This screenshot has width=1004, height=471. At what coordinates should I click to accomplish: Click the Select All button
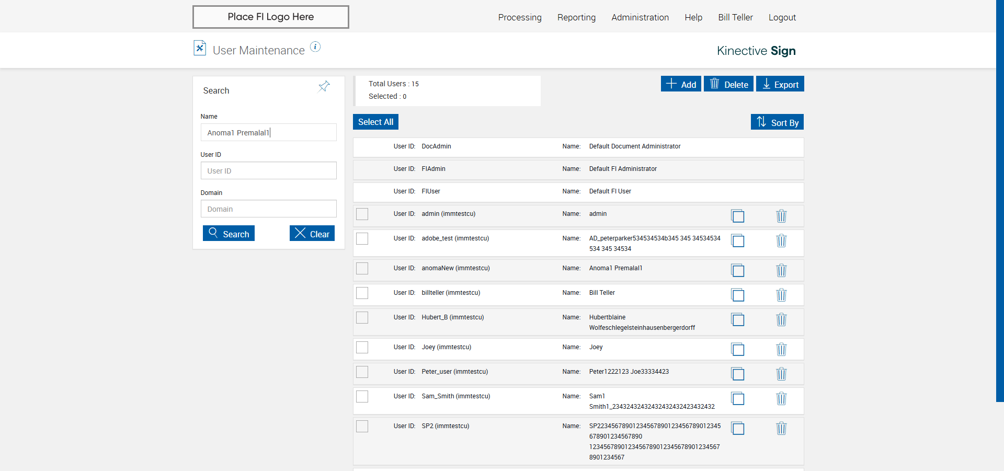pyautogui.click(x=375, y=122)
